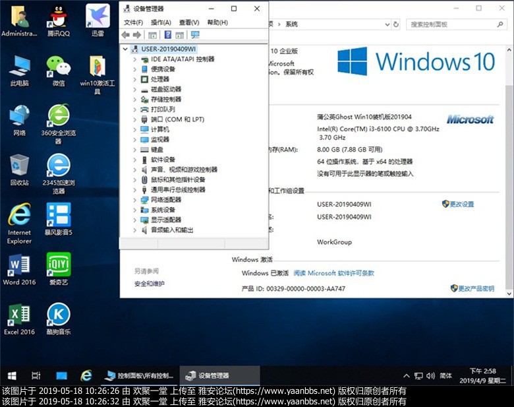Select the 酷狗音乐 desktop icon
The image size is (514, 407).
[x=59, y=319]
